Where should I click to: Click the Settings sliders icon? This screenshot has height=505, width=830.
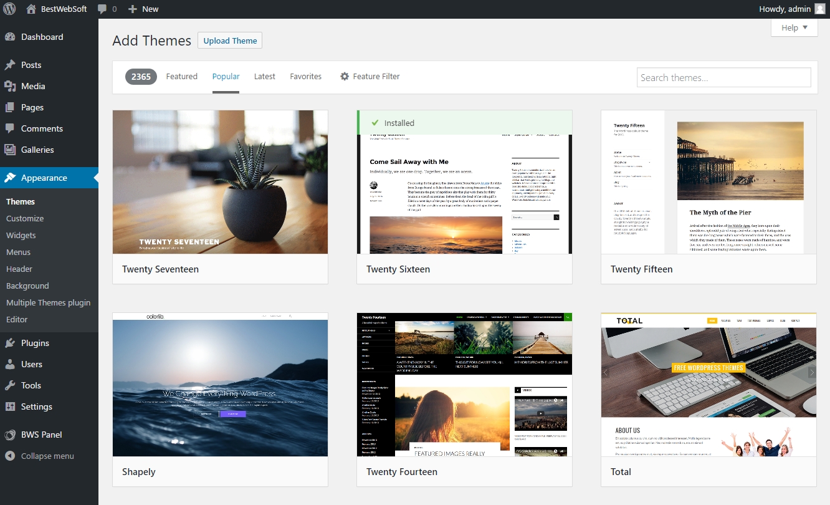click(x=10, y=406)
